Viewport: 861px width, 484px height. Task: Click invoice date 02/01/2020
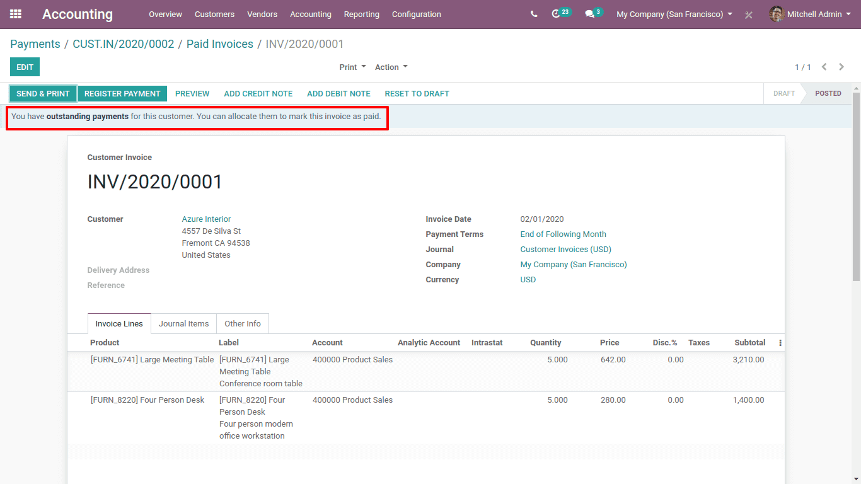point(542,219)
